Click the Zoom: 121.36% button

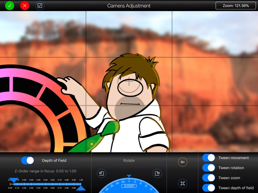[236, 5]
